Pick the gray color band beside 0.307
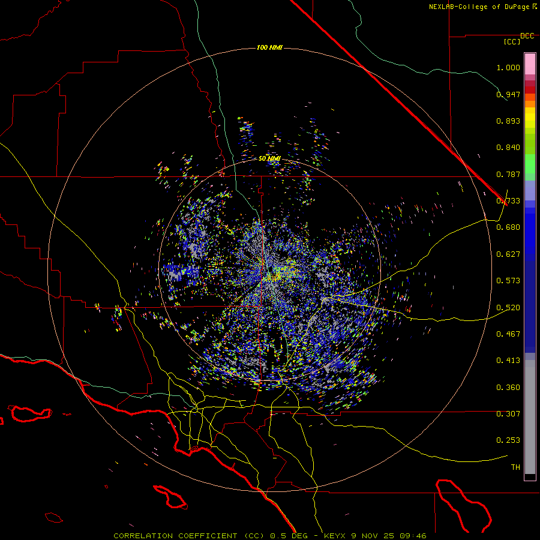 click(x=530, y=417)
